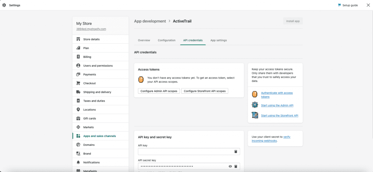Go back to App development breadcrumb
The width and height of the screenshot is (373, 172).
[150, 21]
